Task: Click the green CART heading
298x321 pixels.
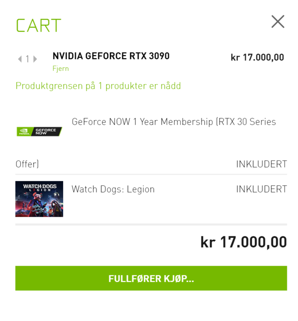Action: point(39,25)
